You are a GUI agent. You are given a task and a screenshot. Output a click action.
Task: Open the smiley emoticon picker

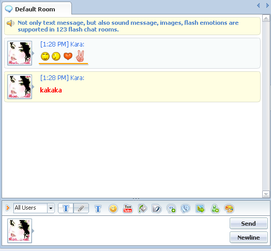click(x=113, y=209)
